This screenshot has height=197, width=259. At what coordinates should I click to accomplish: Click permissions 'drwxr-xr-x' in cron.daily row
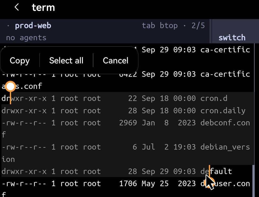pos(24,111)
